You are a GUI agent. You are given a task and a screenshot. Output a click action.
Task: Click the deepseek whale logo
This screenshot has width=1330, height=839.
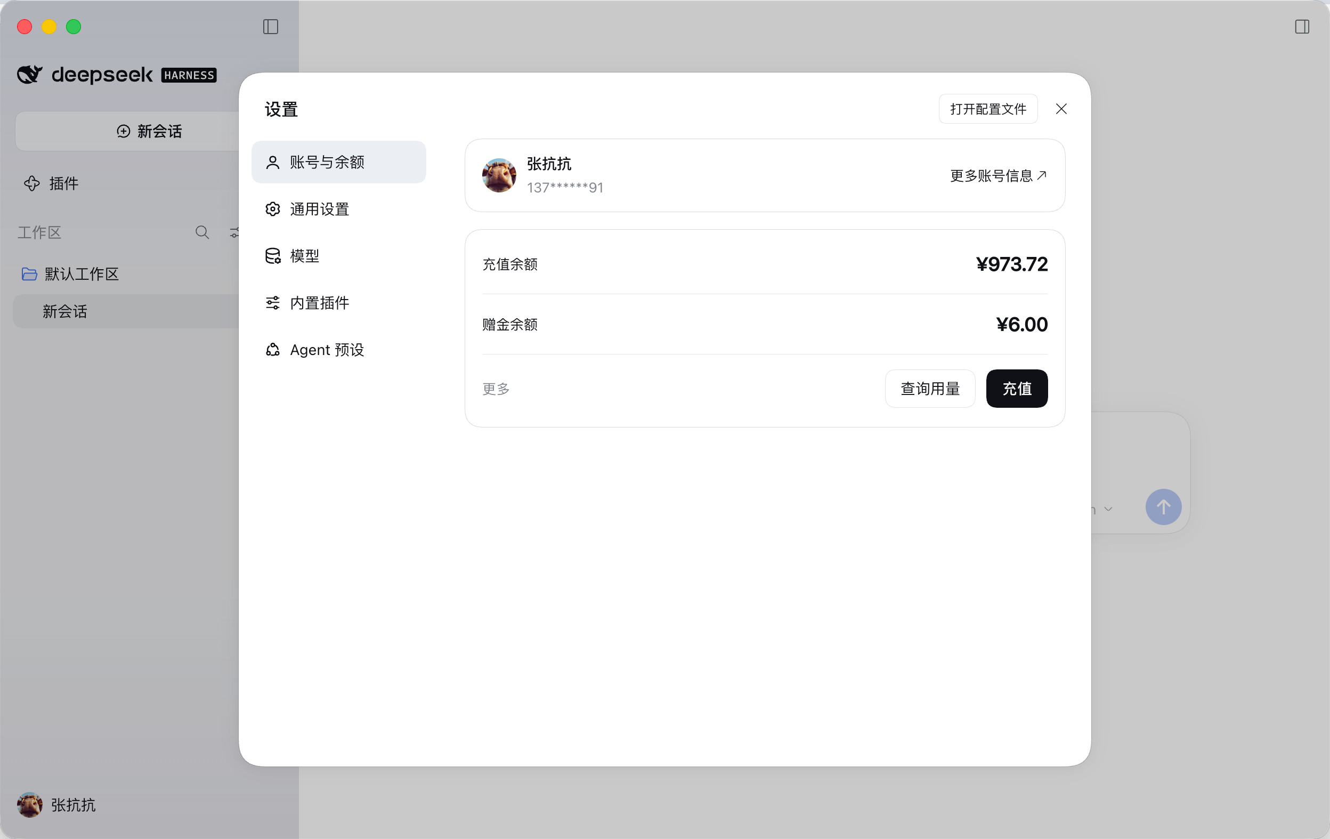[x=30, y=74]
